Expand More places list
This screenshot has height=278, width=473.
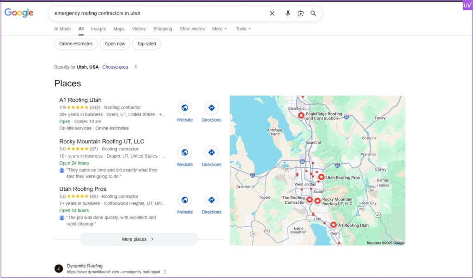pos(139,239)
